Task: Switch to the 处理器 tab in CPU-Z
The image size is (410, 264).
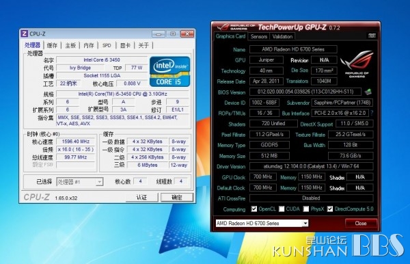Action: click(x=32, y=45)
